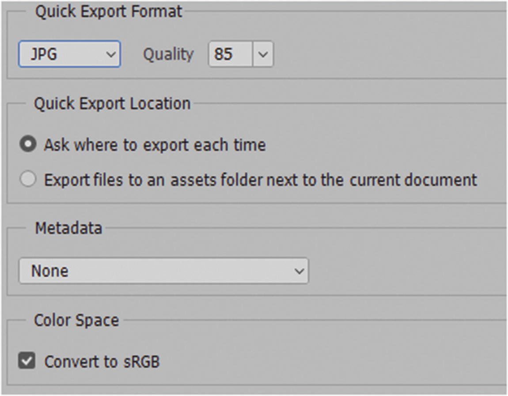Click the 'Convert to sRGB' label text
Viewport: 508px width, 396px height.
point(102,362)
